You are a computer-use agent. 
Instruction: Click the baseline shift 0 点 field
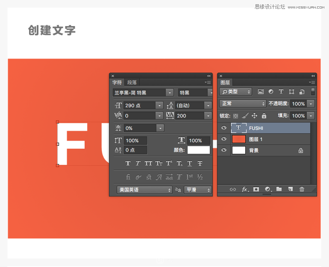point(135,150)
